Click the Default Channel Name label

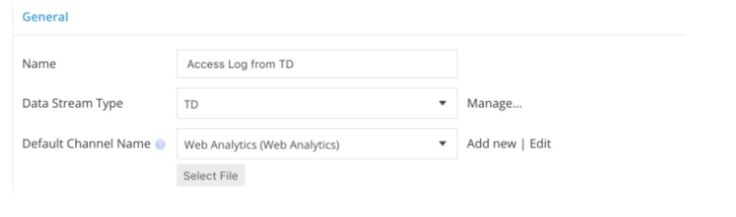[86, 144]
